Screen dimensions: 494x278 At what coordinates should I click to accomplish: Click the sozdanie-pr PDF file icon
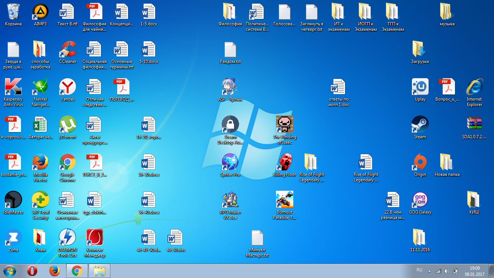point(13,163)
